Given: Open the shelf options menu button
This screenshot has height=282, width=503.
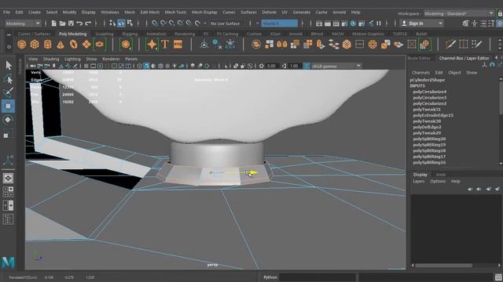Looking at the screenshot, I should pyautogui.click(x=9, y=47).
